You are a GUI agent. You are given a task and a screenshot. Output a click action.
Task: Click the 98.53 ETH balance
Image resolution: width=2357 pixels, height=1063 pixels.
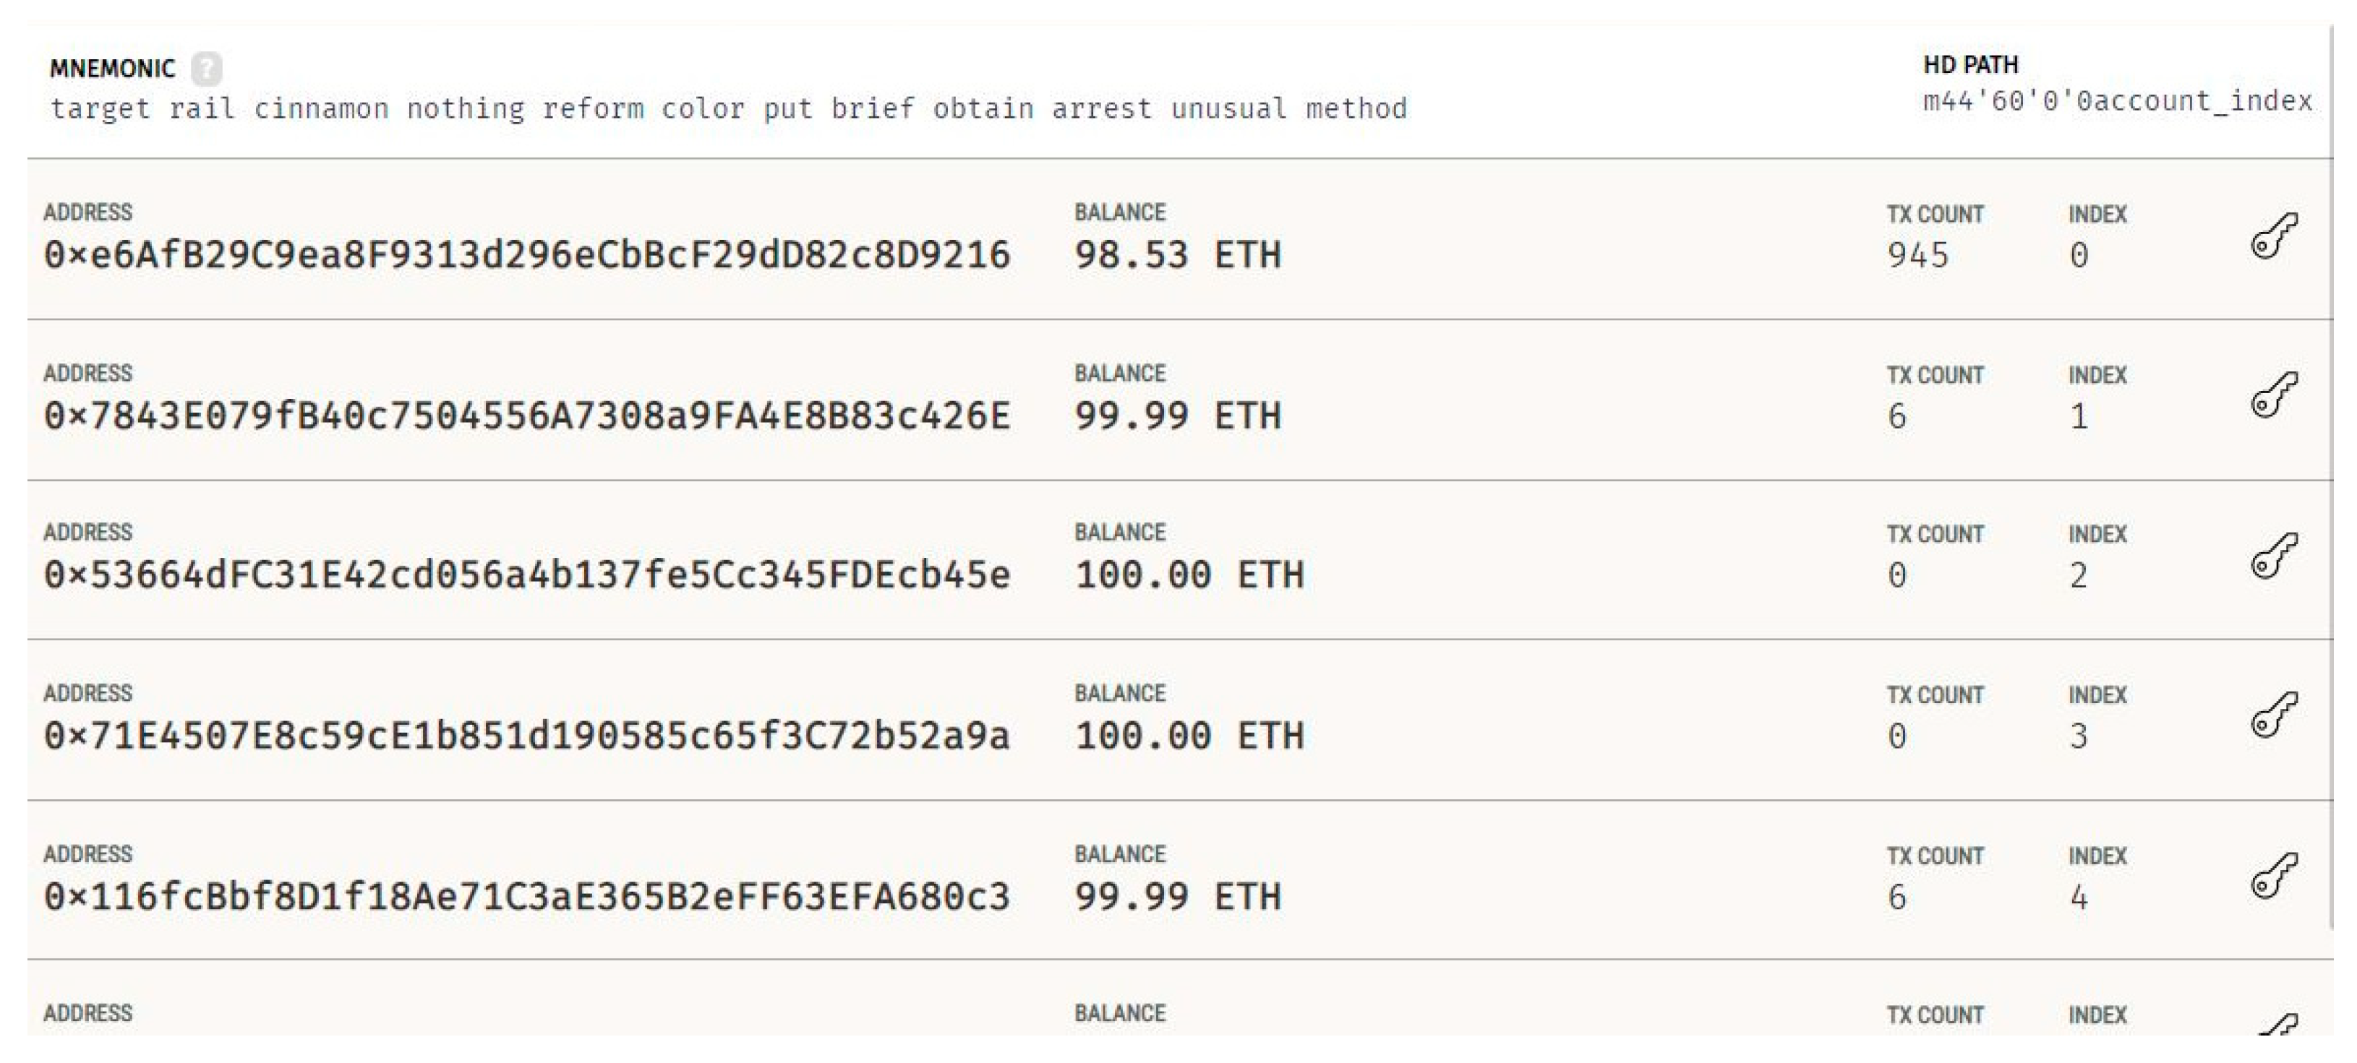(1178, 255)
